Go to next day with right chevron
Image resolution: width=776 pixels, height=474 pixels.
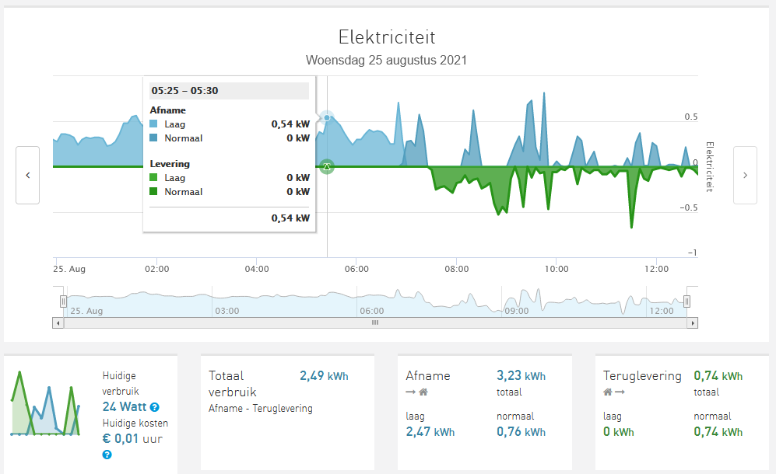pos(745,176)
